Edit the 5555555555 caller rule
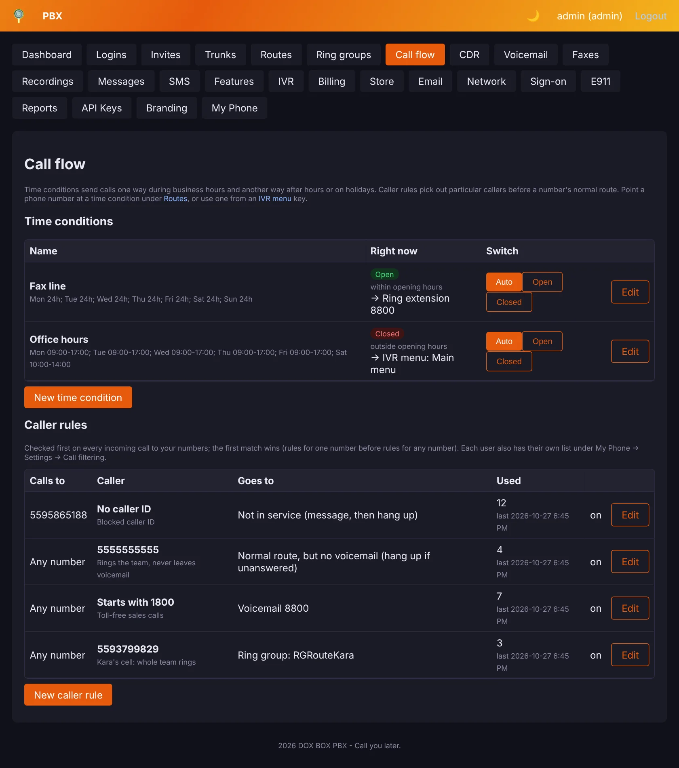Screen dimensions: 679x768 tap(630, 562)
